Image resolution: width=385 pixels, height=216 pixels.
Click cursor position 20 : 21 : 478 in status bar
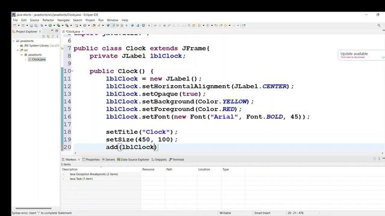[295, 213]
